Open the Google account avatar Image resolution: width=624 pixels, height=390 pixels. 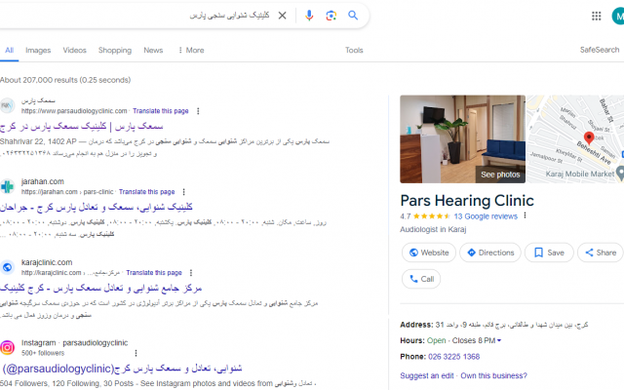coord(618,17)
